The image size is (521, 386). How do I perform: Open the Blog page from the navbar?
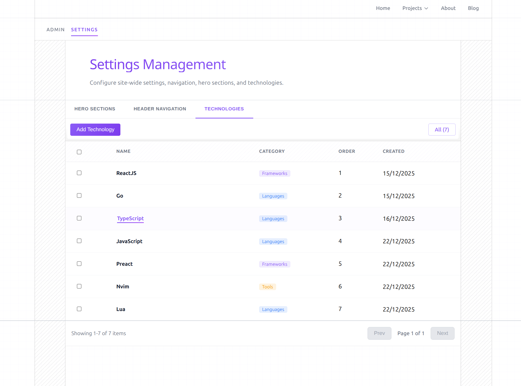[473, 8]
